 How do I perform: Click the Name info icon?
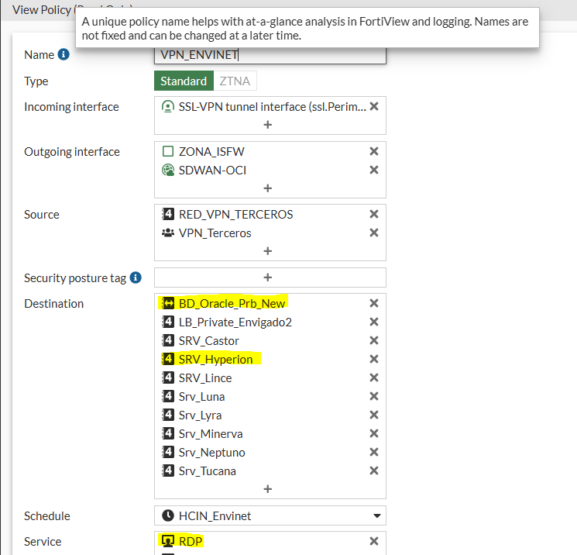[x=64, y=54]
